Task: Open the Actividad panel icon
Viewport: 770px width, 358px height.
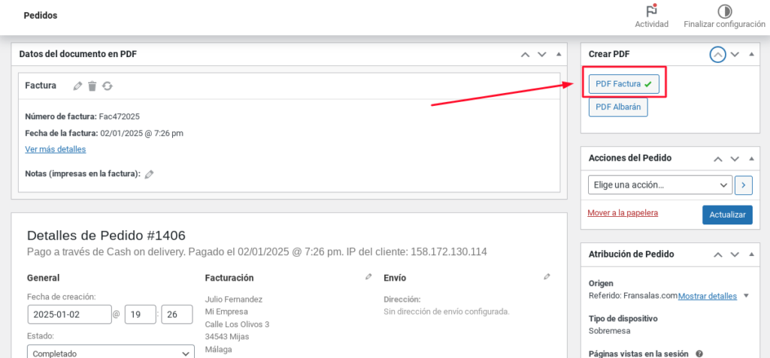Action: pyautogui.click(x=652, y=11)
